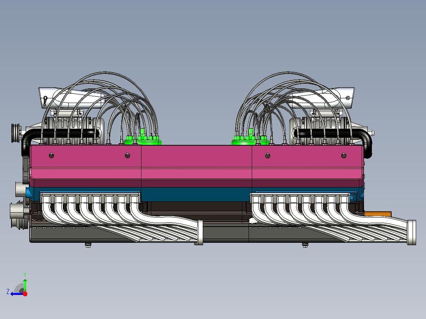Select the upper-left grooved accessory pulley
426x319 pixels.
coord(16,133)
